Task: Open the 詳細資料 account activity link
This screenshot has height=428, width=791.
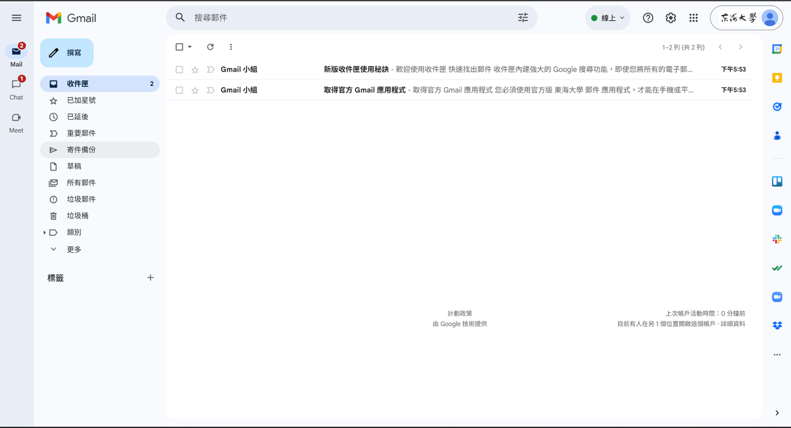Action: click(732, 324)
